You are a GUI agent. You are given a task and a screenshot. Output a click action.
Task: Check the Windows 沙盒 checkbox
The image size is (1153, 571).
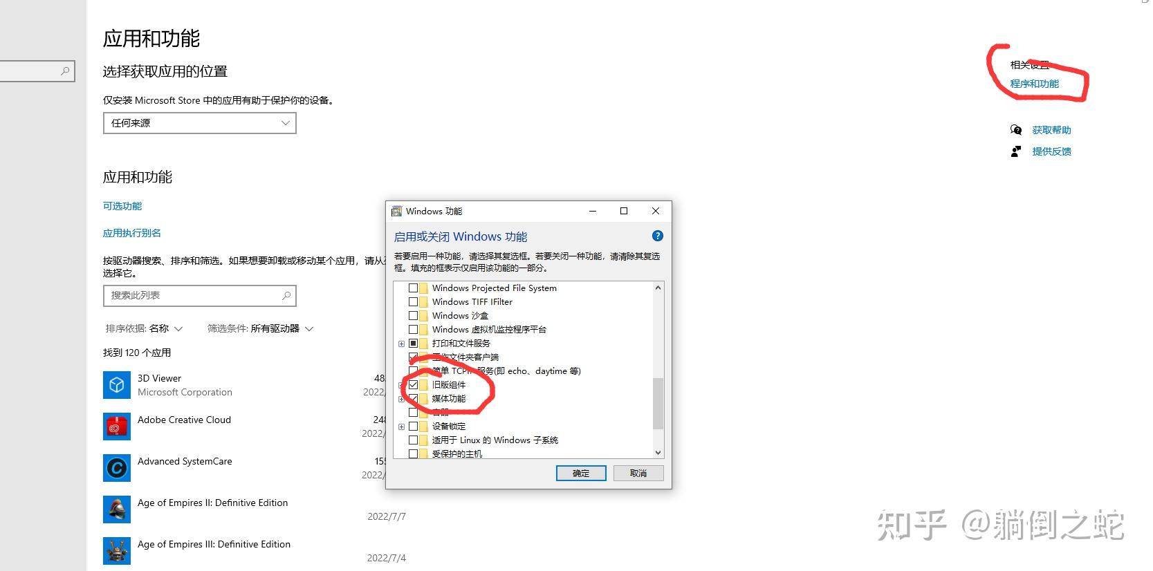coord(414,315)
